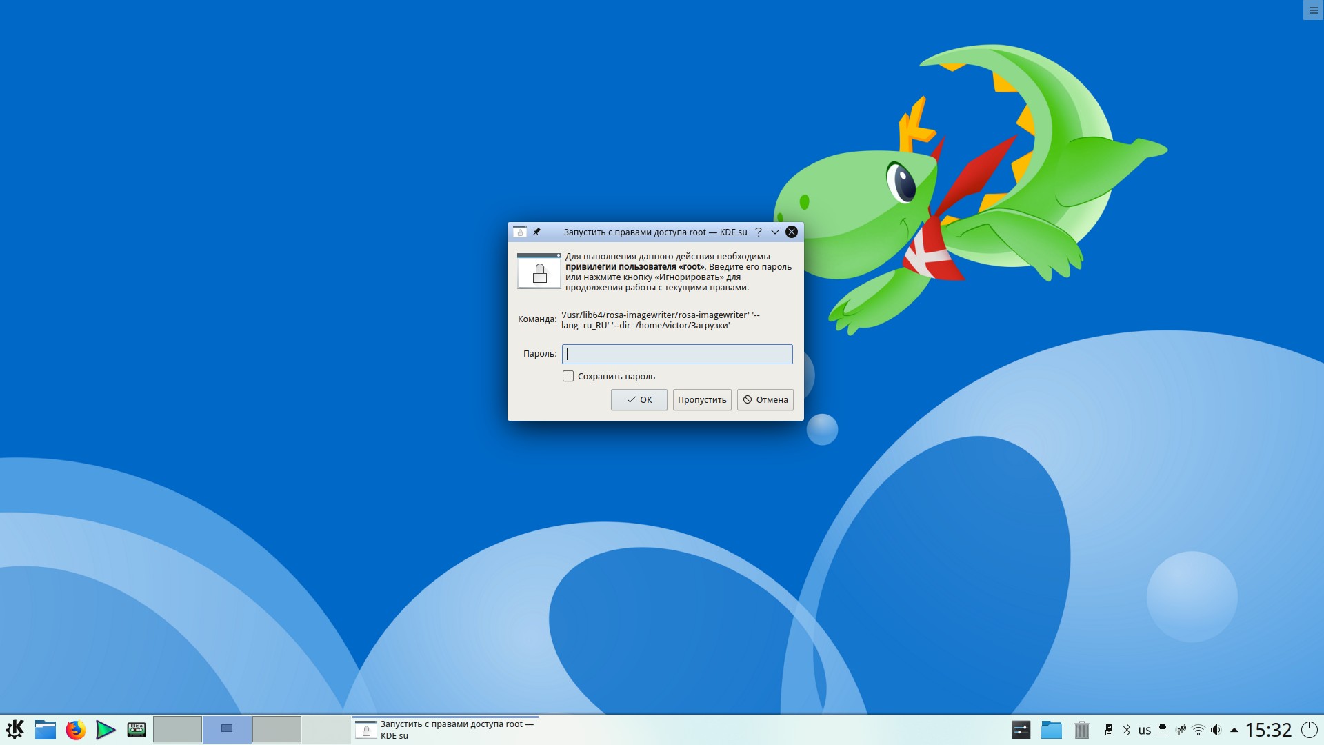Open the KDE application launcher menu

click(14, 729)
